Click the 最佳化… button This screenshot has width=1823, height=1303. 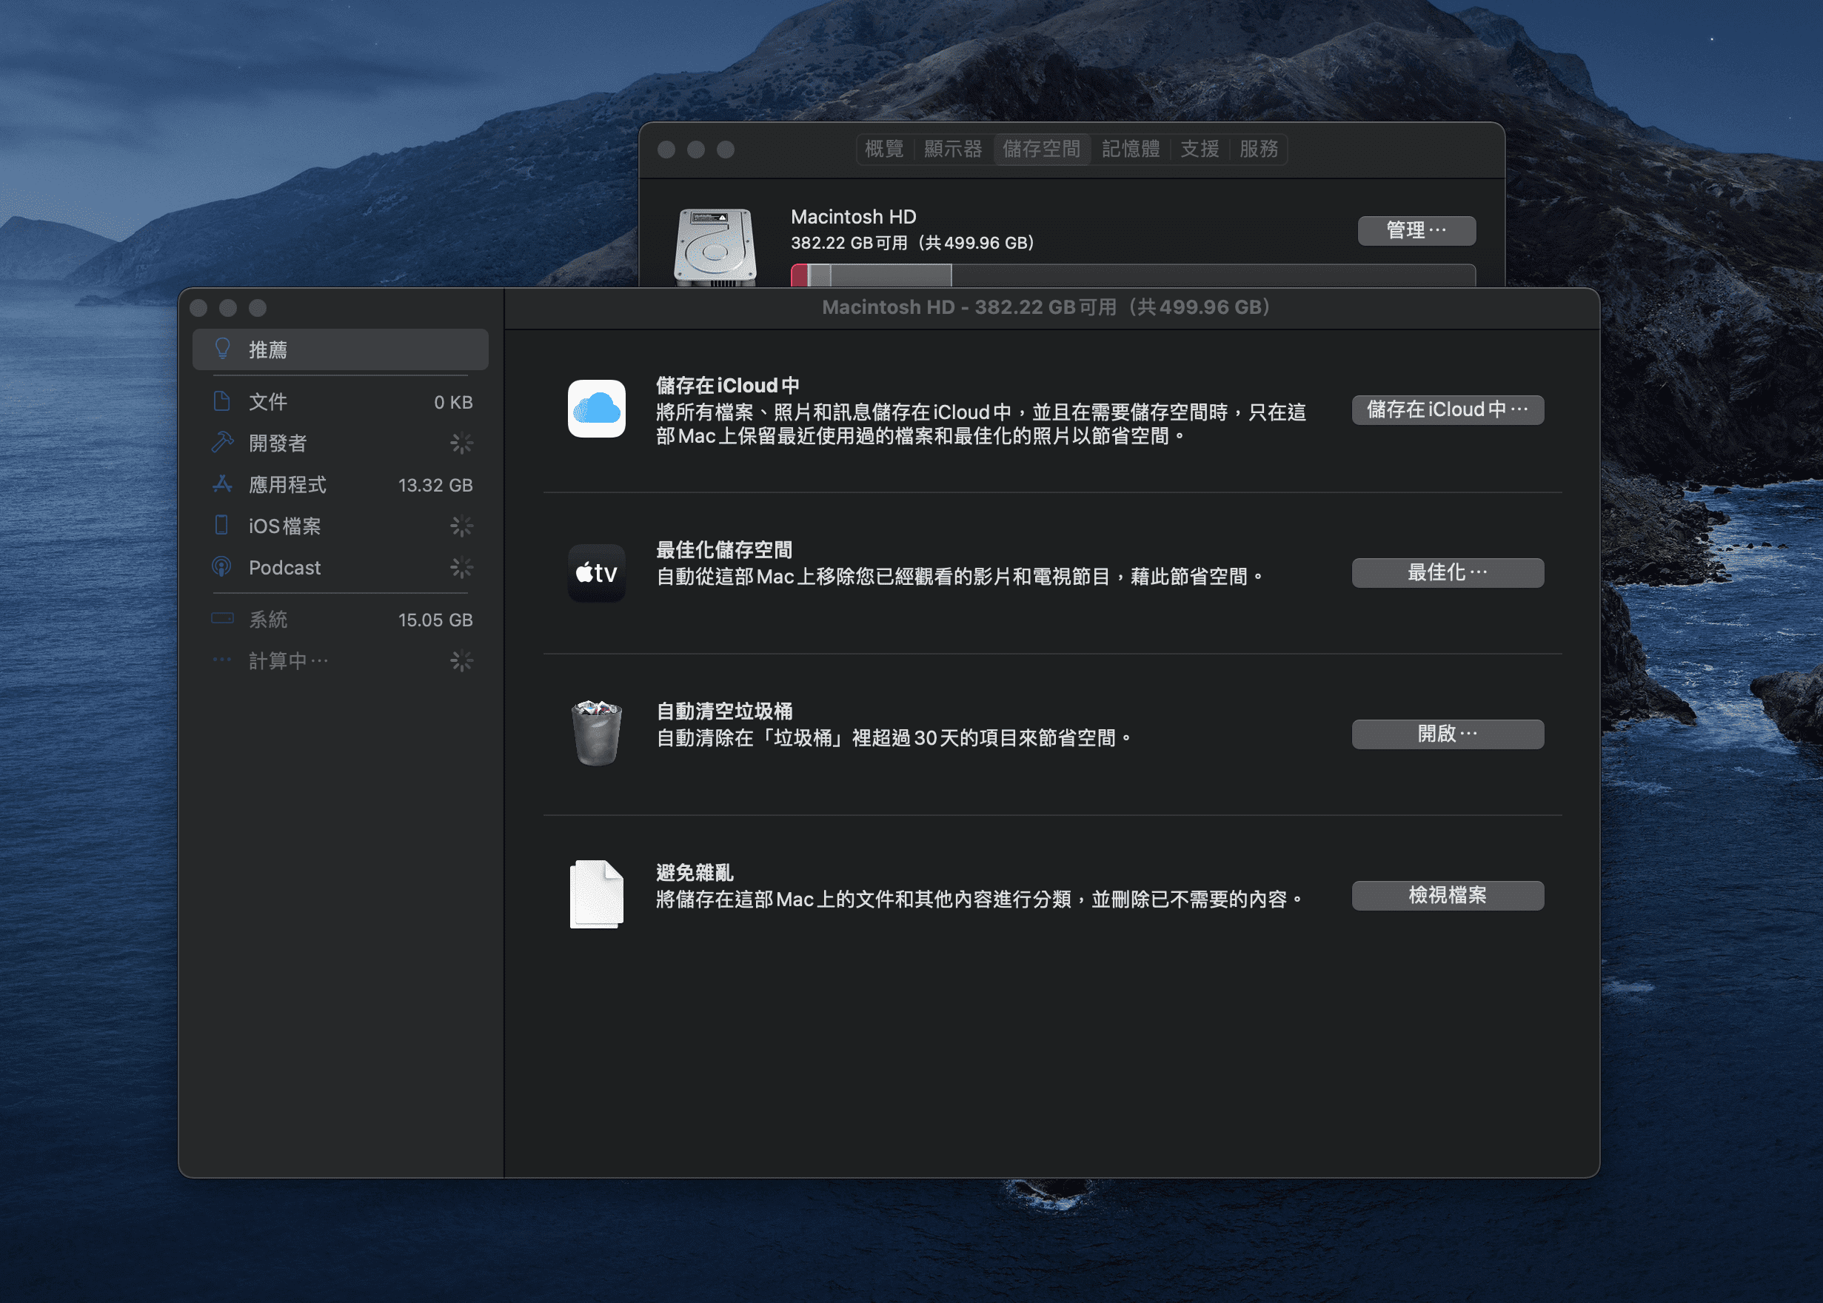(1448, 573)
